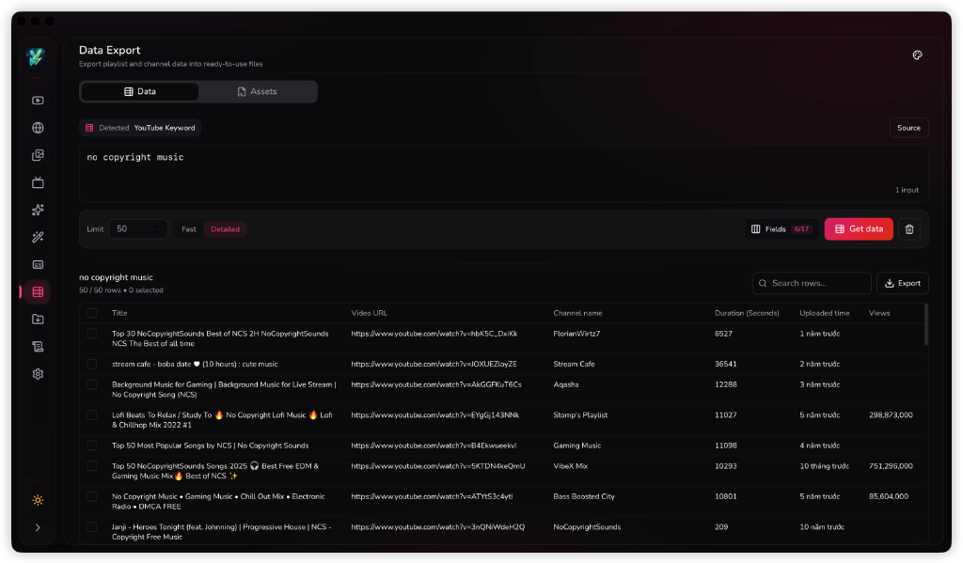Viewport: 963px width, 563px height.
Task: Switch to the Data tab
Action: [x=139, y=91]
